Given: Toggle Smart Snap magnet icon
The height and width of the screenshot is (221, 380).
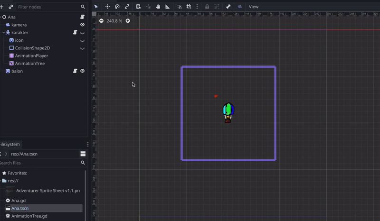Looking at the screenshot, I should [180, 7].
